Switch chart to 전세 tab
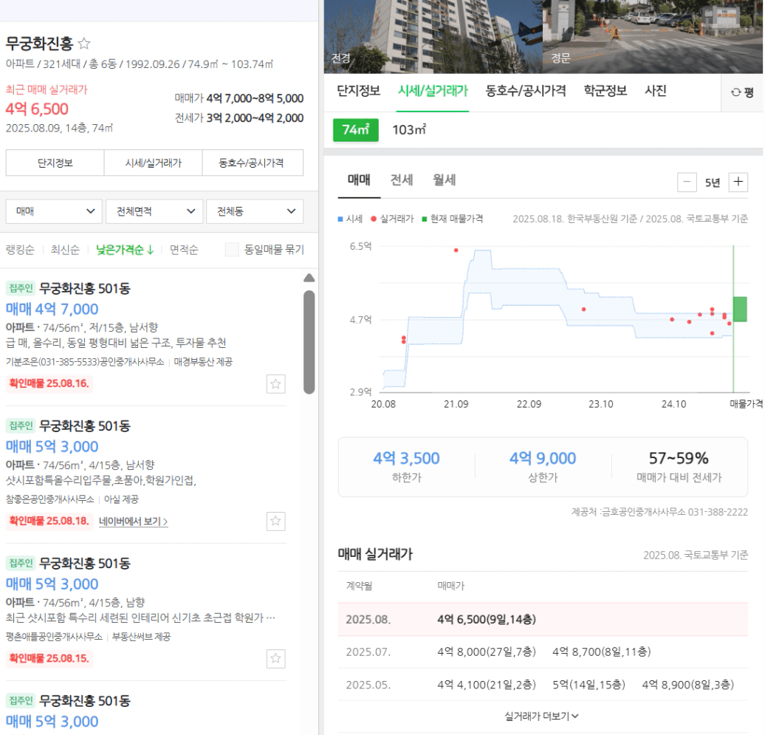765x735 pixels. pyautogui.click(x=402, y=180)
